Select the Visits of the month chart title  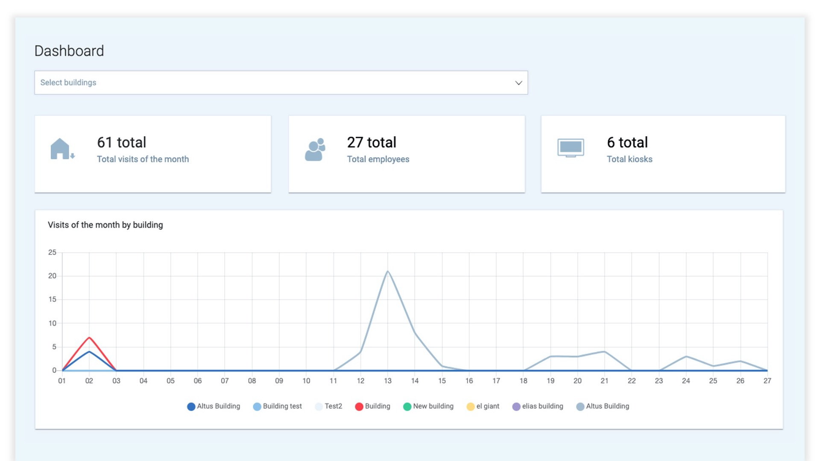[105, 225]
